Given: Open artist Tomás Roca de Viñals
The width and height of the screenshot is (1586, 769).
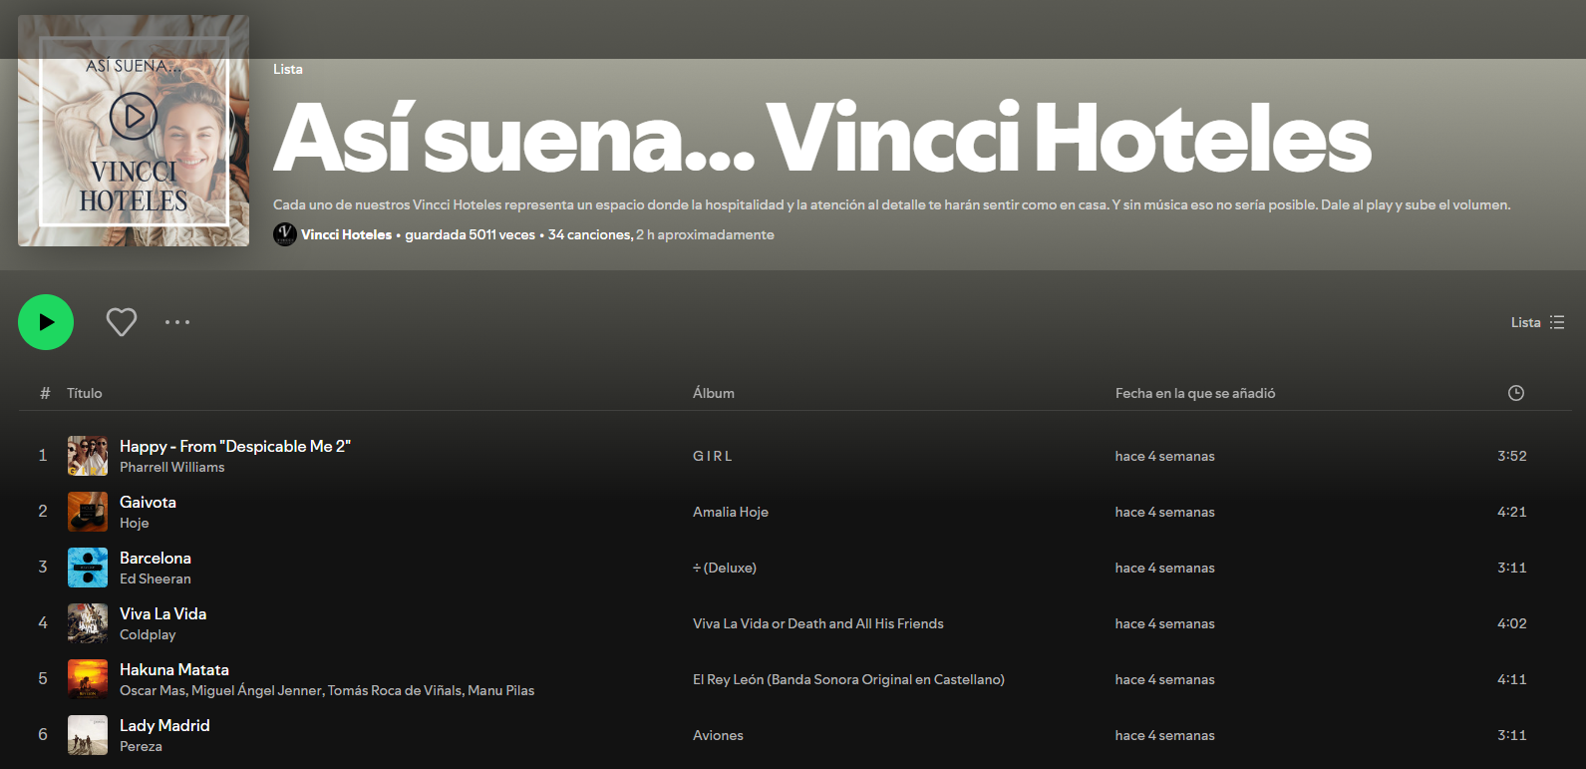Looking at the screenshot, I should pos(395,690).
